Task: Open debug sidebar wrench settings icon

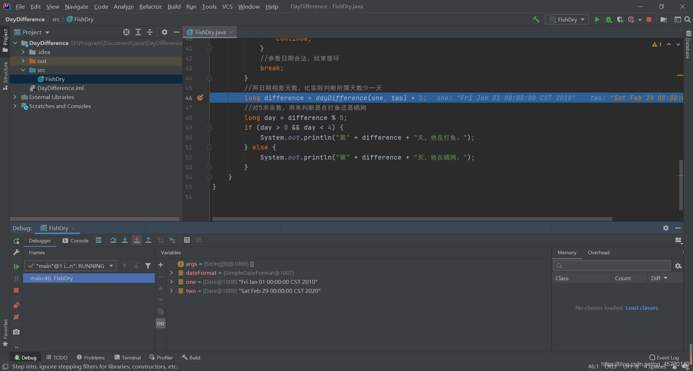Action: tap(16, 252)
